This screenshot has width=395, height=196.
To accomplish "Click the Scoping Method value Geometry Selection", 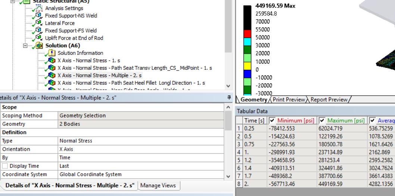I will pos(141,116).
